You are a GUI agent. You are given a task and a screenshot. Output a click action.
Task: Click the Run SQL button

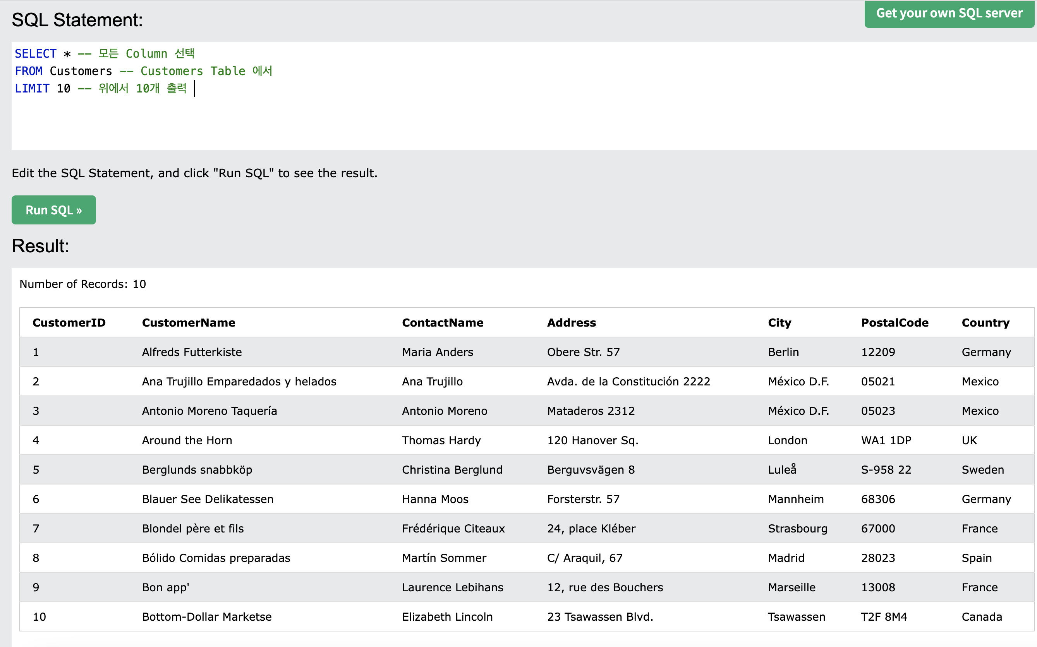[x=53, y=210]
